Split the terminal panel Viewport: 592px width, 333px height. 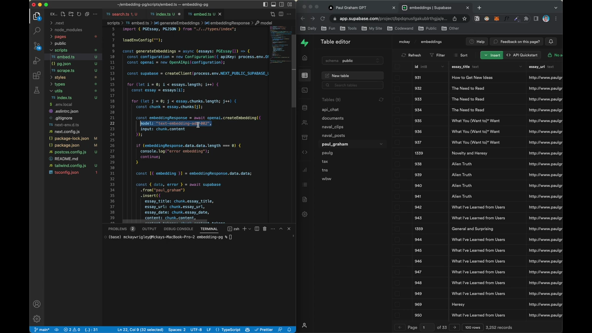257,229
